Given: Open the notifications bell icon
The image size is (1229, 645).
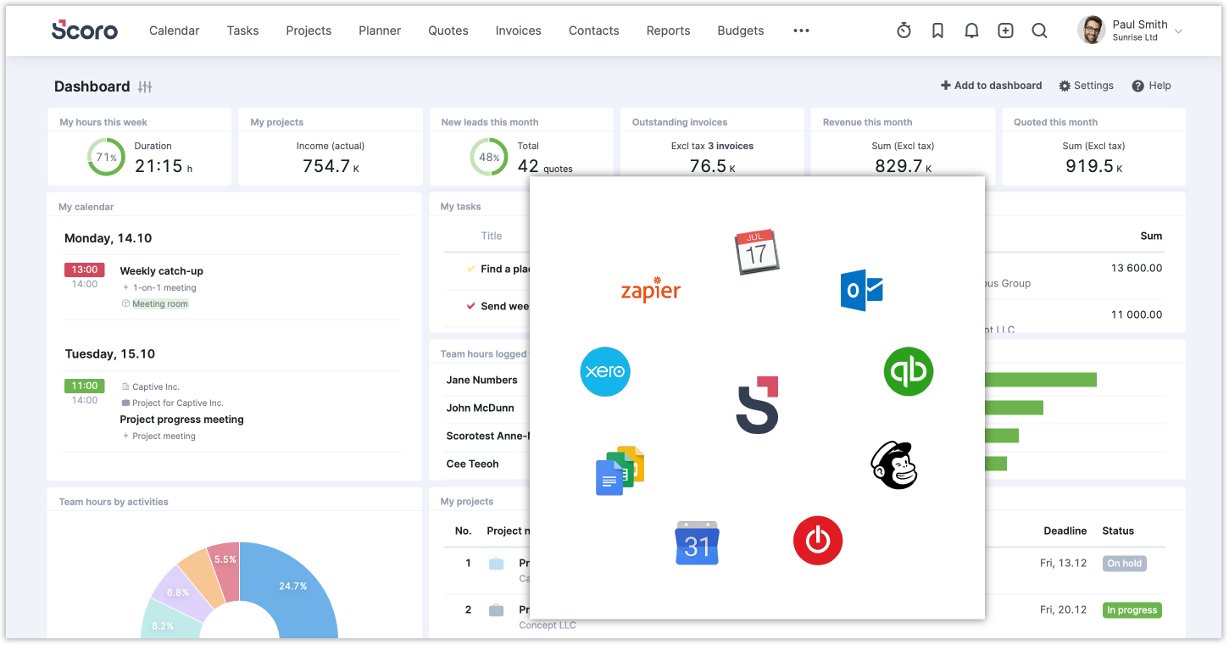Looking at the screenshot, I should point(971,31).
